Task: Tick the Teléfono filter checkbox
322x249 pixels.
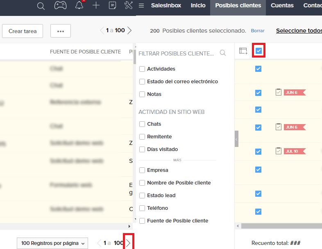Action: tap(142, 208)
